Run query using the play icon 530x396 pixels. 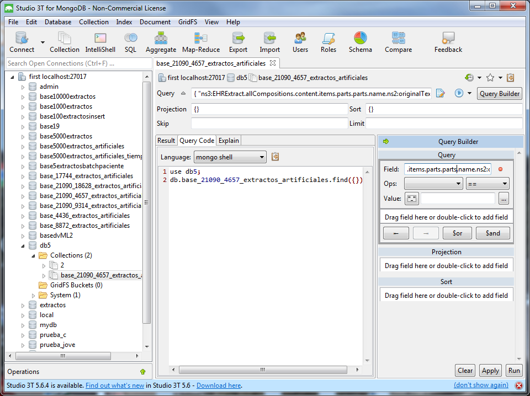coord(458,93)
